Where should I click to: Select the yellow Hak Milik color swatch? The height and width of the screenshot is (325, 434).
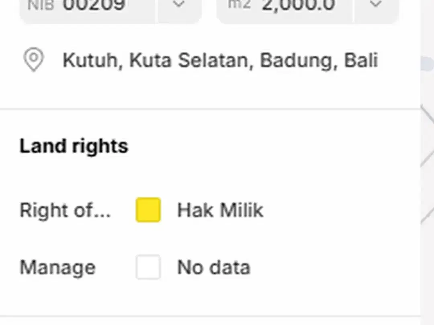click(x=148, y=210)
